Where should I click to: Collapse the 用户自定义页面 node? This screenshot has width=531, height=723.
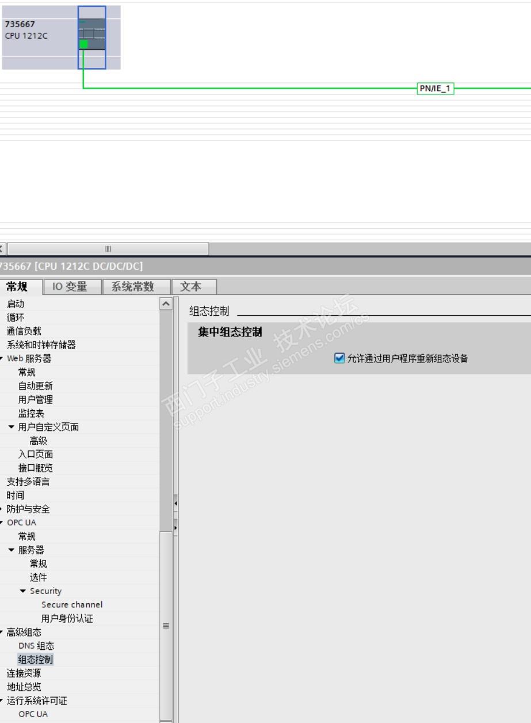(x=12, y=427)
